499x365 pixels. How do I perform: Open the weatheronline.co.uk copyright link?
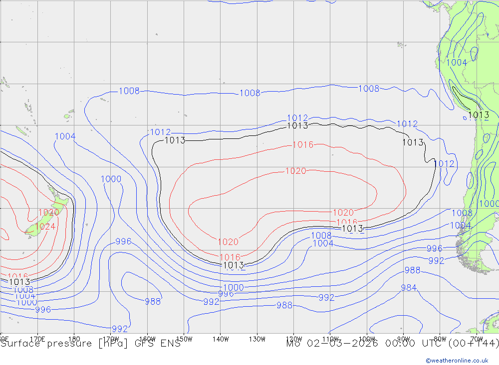coord(457,360)
